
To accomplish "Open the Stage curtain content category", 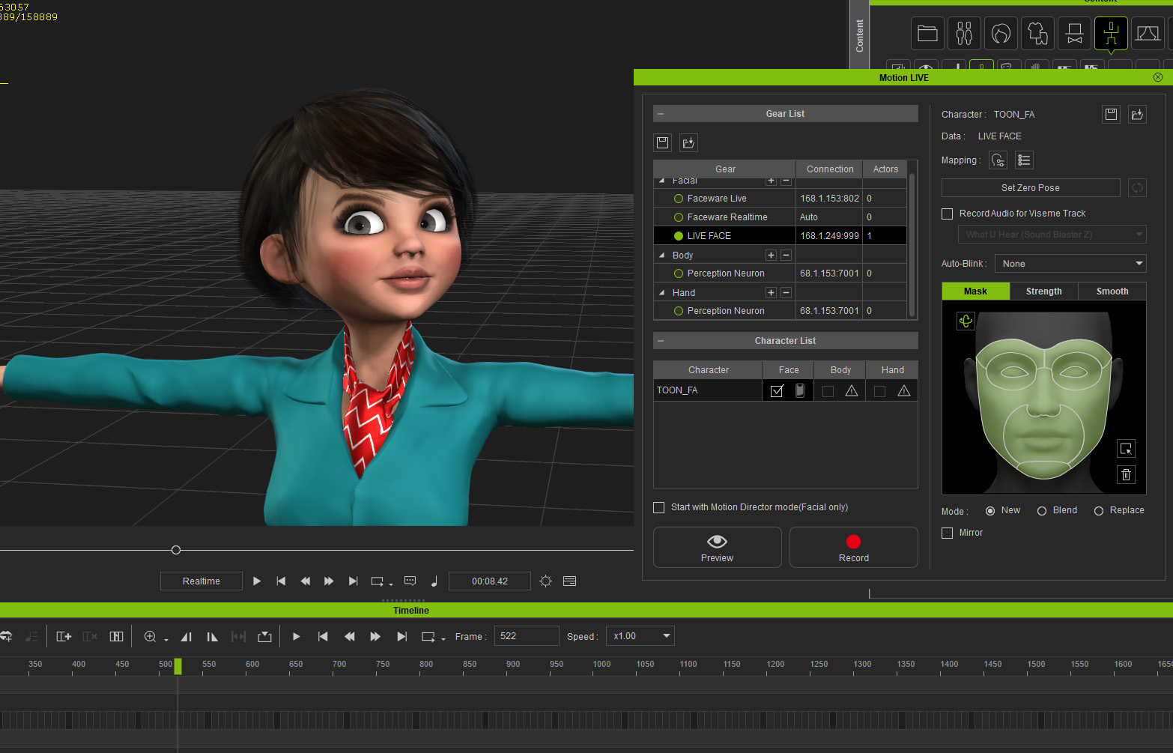I will [x=1148, y=33].
